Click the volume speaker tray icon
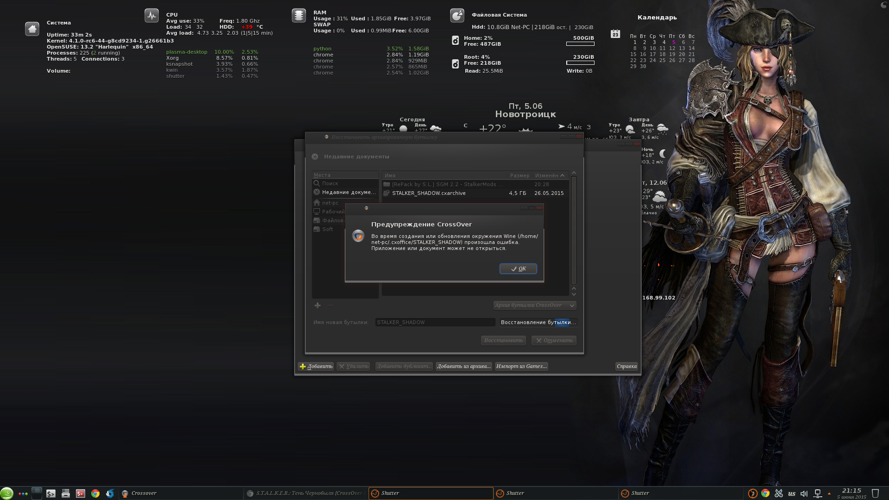The width and height of the screenshot is (889, 500). coord(804,494)
